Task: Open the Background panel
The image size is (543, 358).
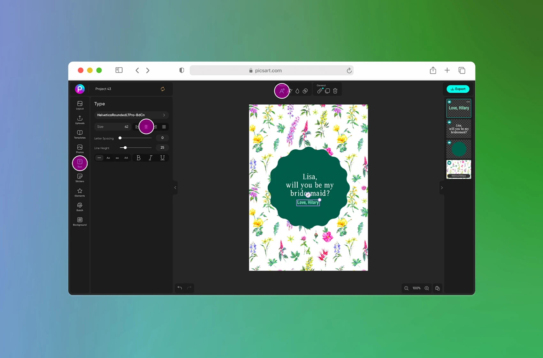Action: click(80, 221)
